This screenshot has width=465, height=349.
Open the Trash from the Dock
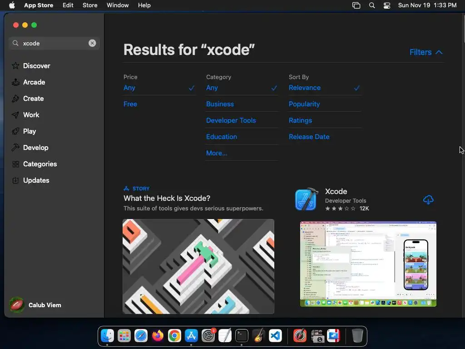coord(357,336)
